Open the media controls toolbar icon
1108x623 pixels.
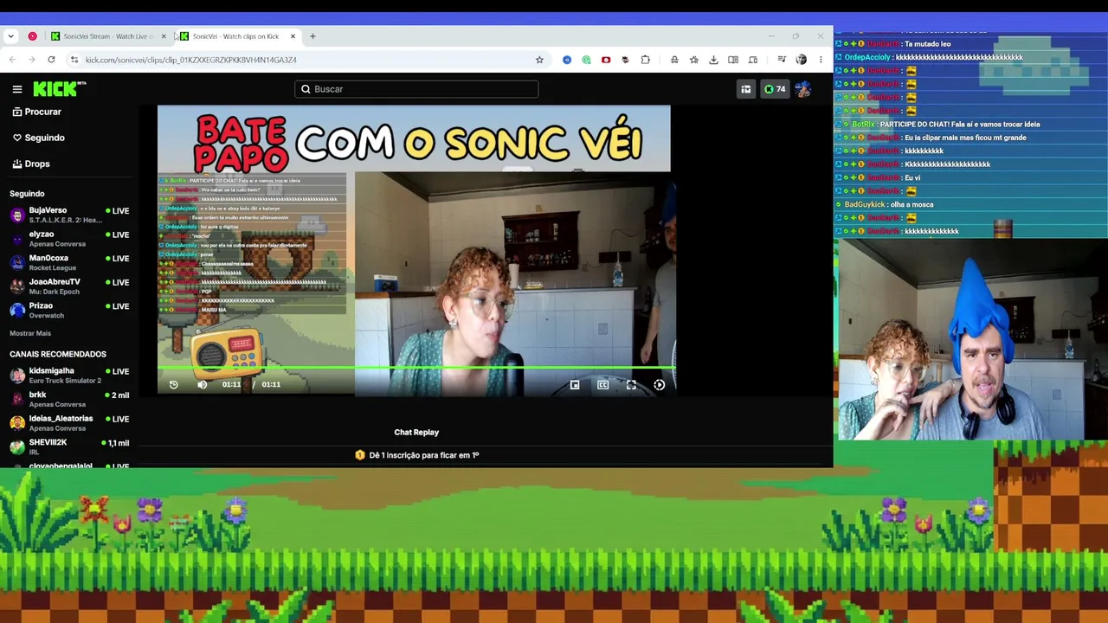[782, 60]
